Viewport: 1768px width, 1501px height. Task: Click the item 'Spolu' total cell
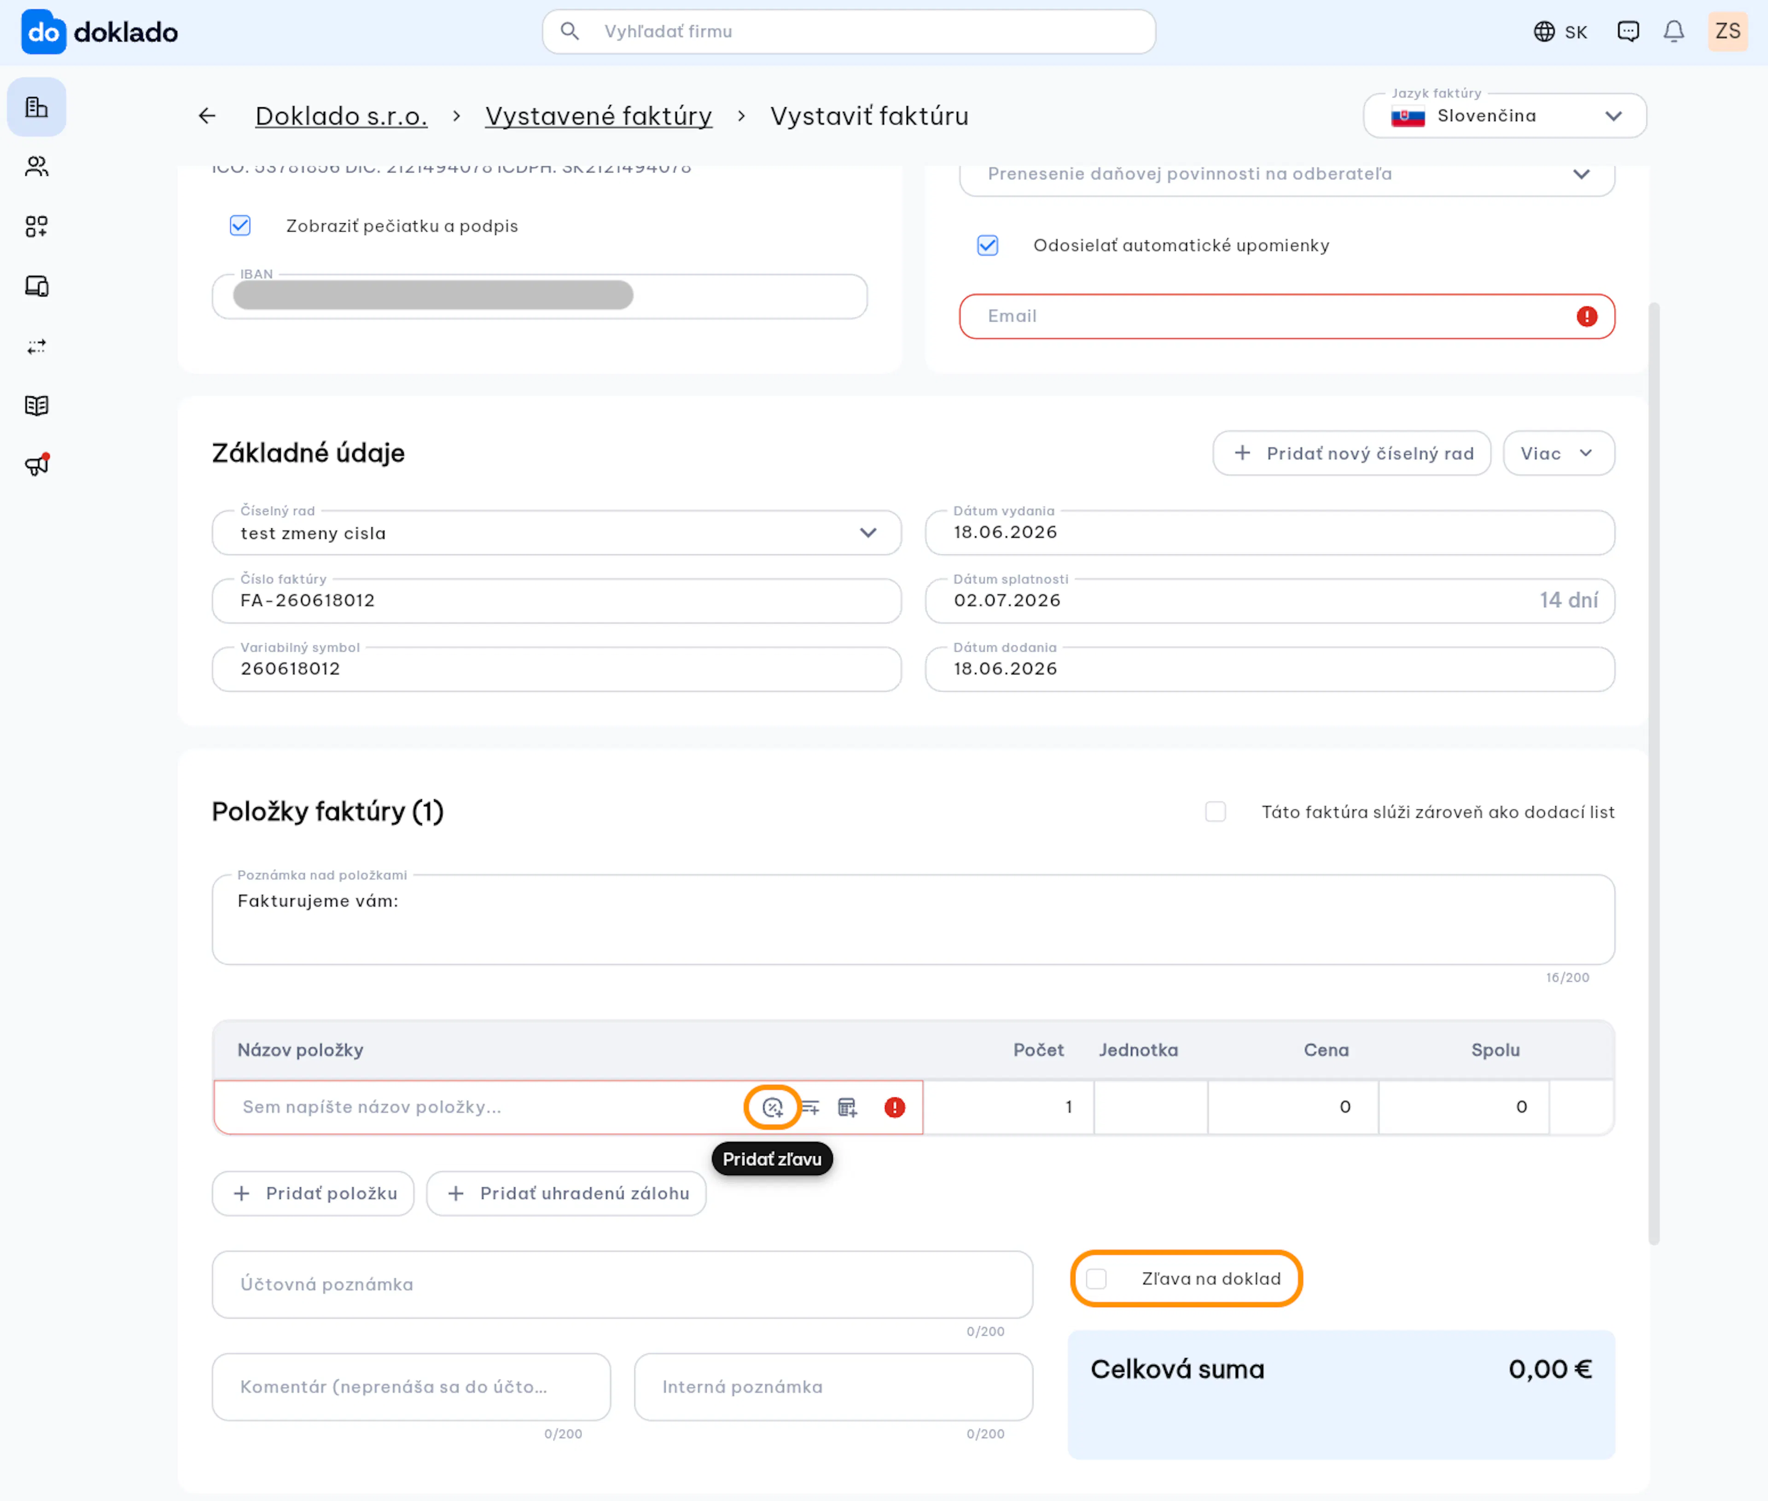click(1464, 1107)
